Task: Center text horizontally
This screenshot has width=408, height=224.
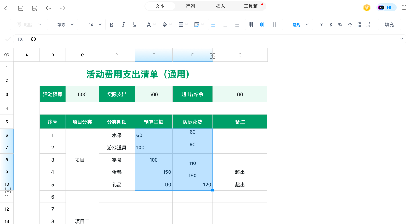Action: click(x=225, y=25)
